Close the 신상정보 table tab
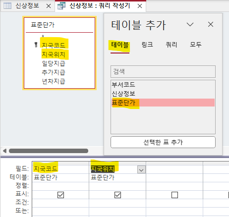The height and width of the screenshot is (217, 229). pos(49,6)
